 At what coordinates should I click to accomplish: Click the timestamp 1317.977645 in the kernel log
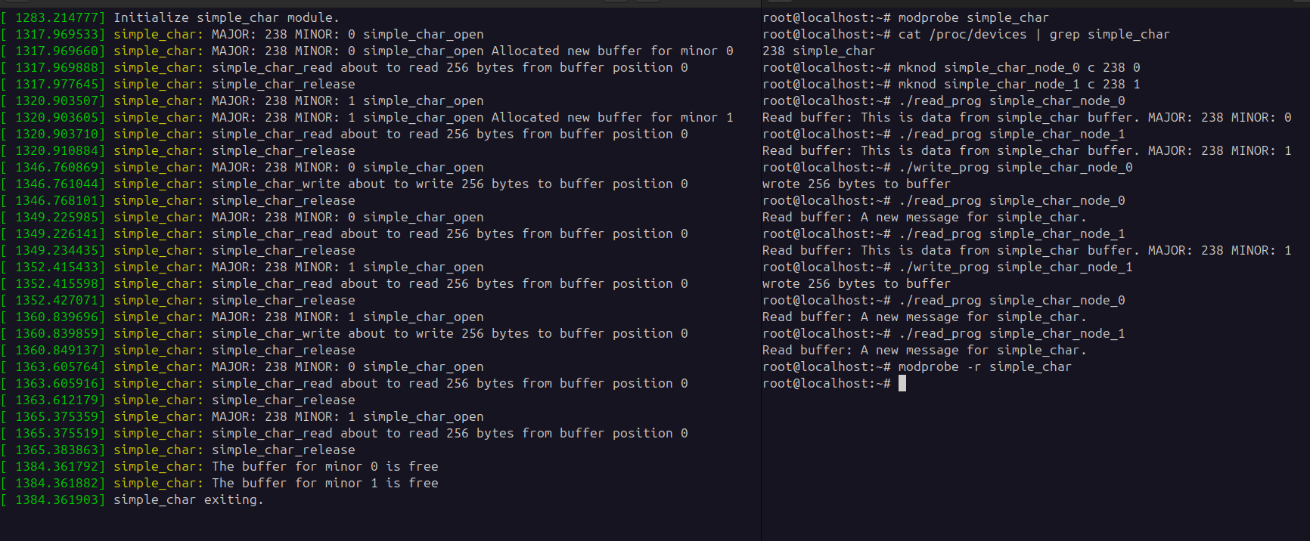pyautogui.click(x=60, y=85)
